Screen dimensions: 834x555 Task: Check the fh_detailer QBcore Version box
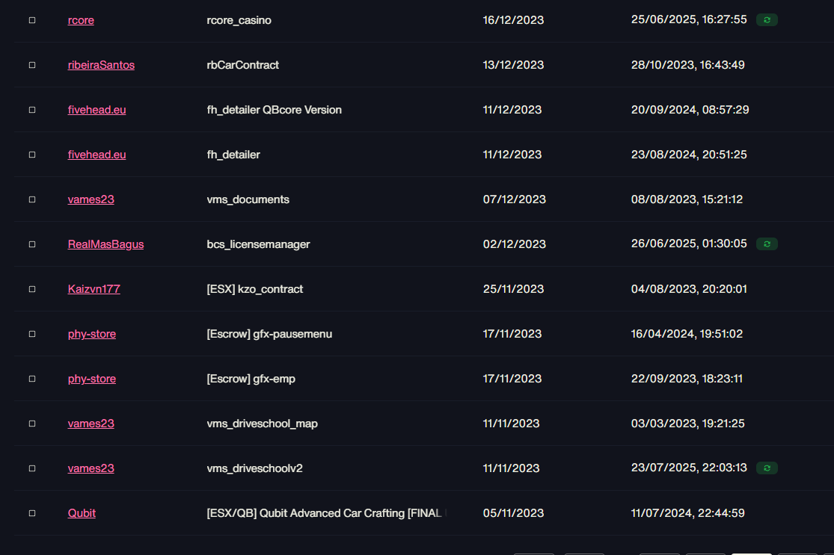click(x=32, y=110)
